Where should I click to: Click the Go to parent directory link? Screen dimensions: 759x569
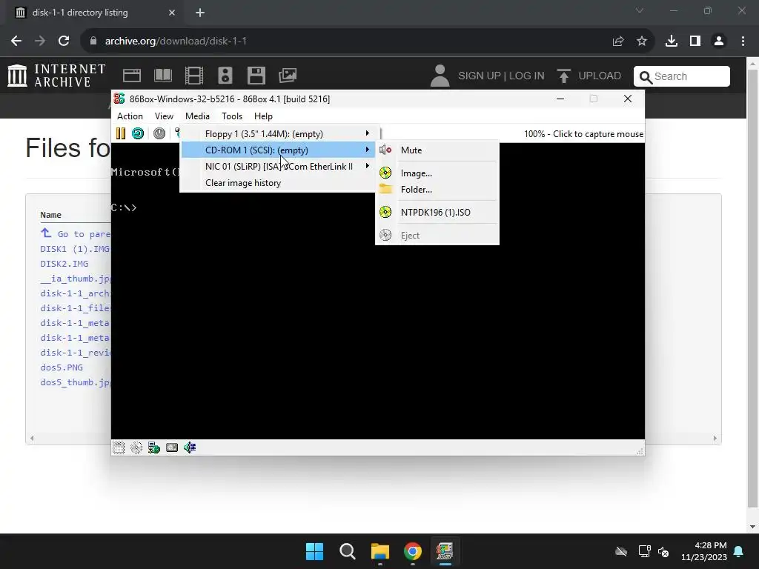pyautogui.click(x=76, y=233)
